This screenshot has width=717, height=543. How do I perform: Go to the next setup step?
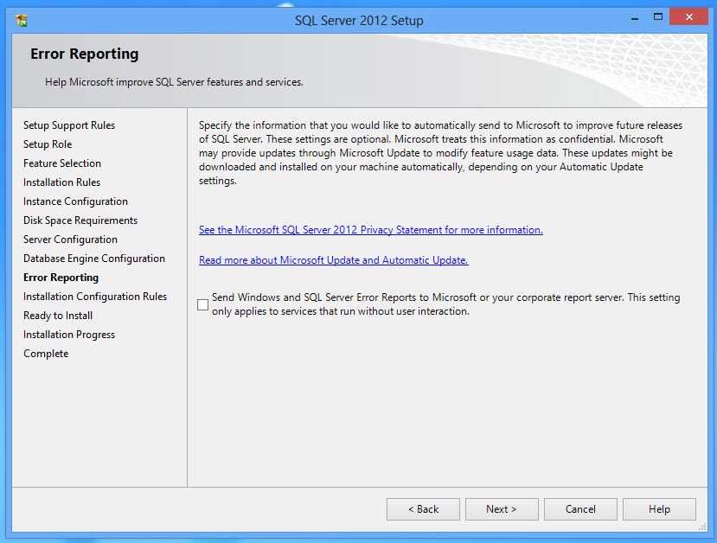click(x=502, y=509)
